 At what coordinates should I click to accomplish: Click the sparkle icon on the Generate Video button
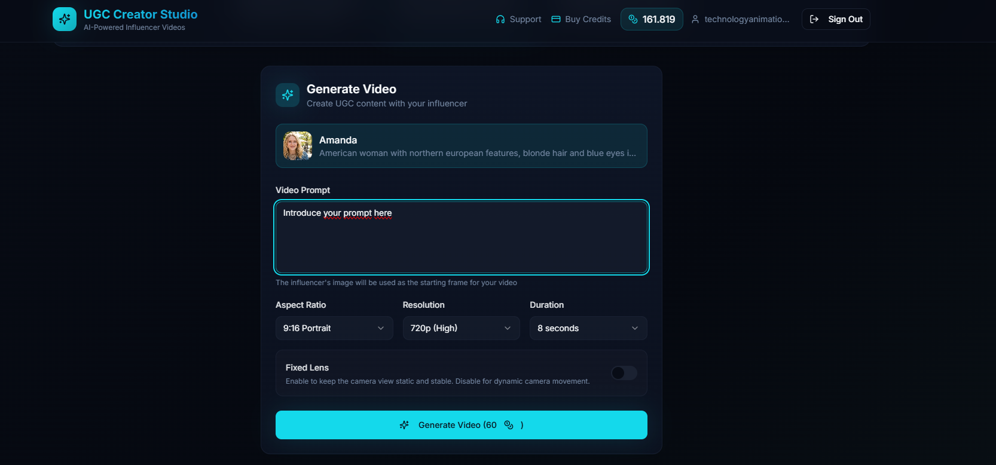tap(404, 425)
